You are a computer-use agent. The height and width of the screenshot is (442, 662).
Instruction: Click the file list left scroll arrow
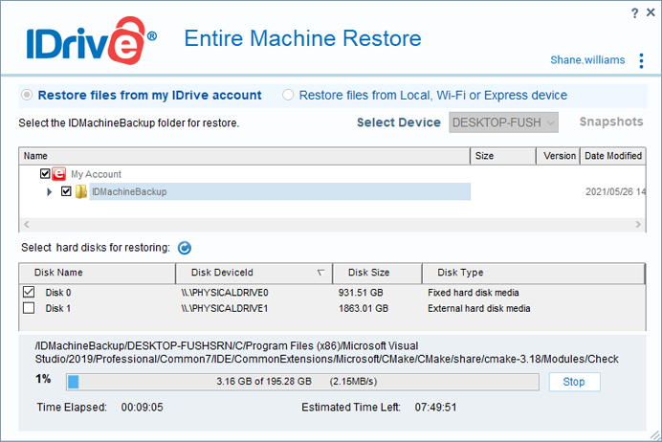(x=27, y=224)
